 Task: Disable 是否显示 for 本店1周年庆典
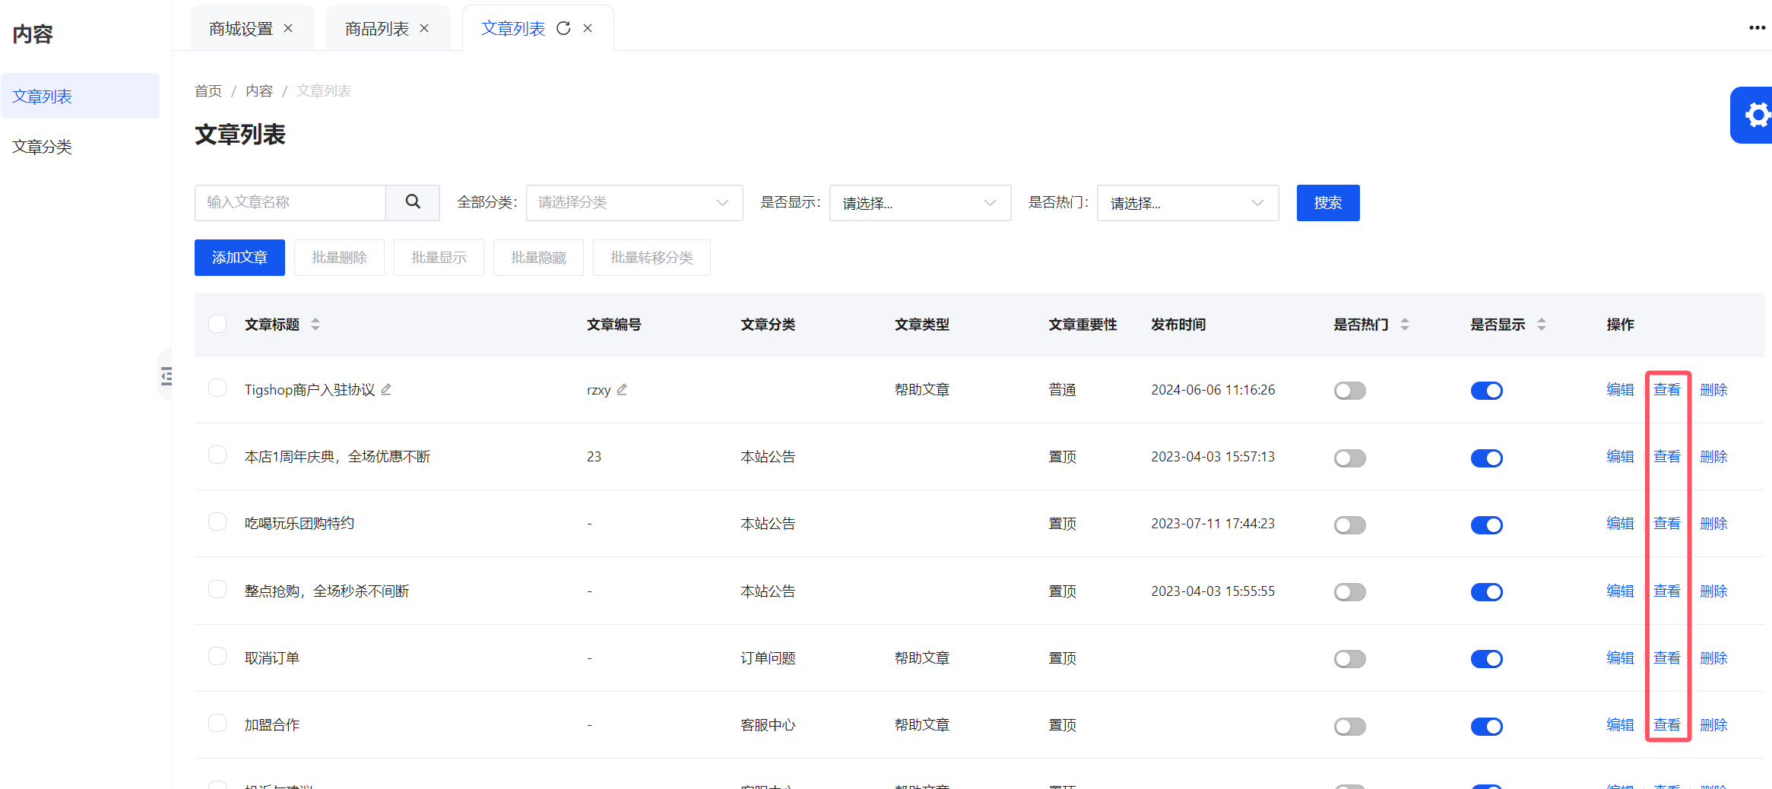pos(1487,458)
